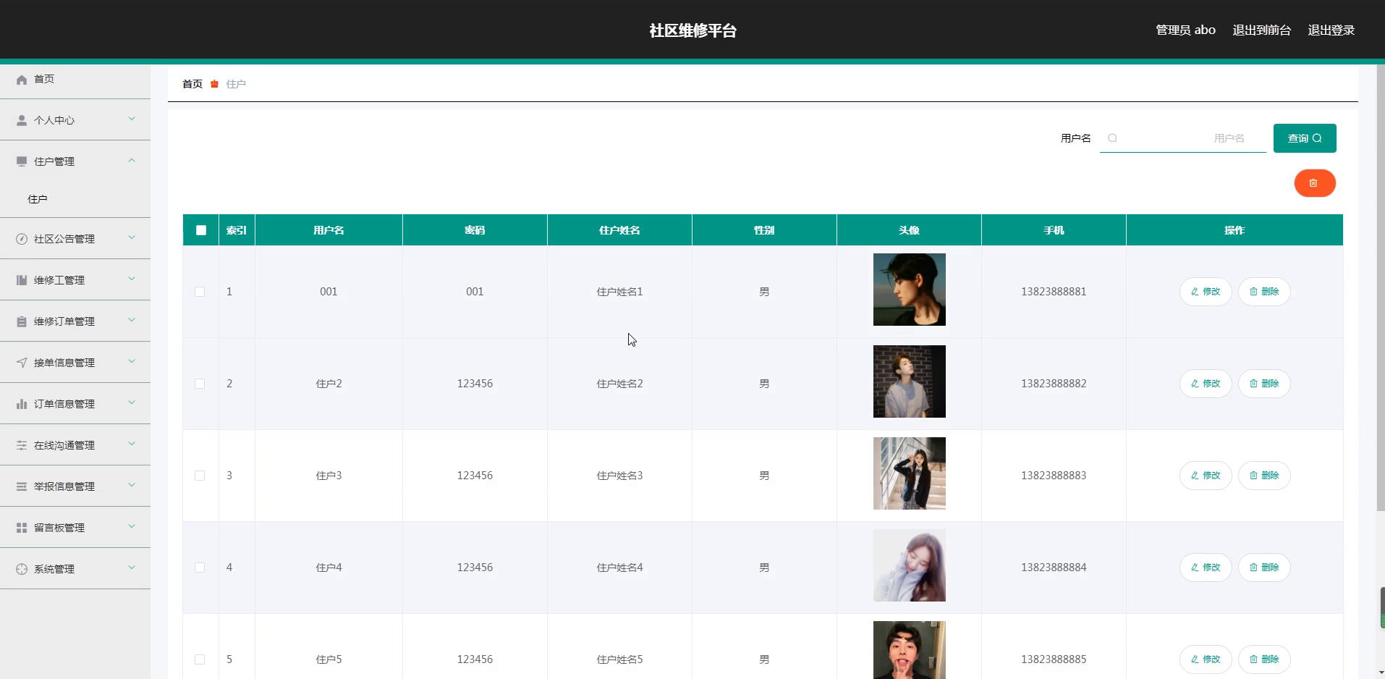Screen dimensions: 1385x679
Task: Click 删除 for row 住户5
Action: click(1264, 659)
